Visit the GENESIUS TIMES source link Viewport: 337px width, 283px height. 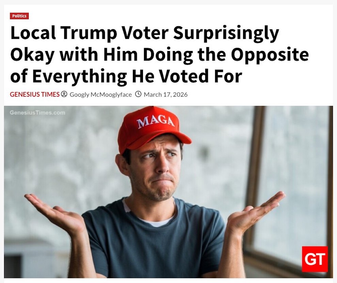35,95
